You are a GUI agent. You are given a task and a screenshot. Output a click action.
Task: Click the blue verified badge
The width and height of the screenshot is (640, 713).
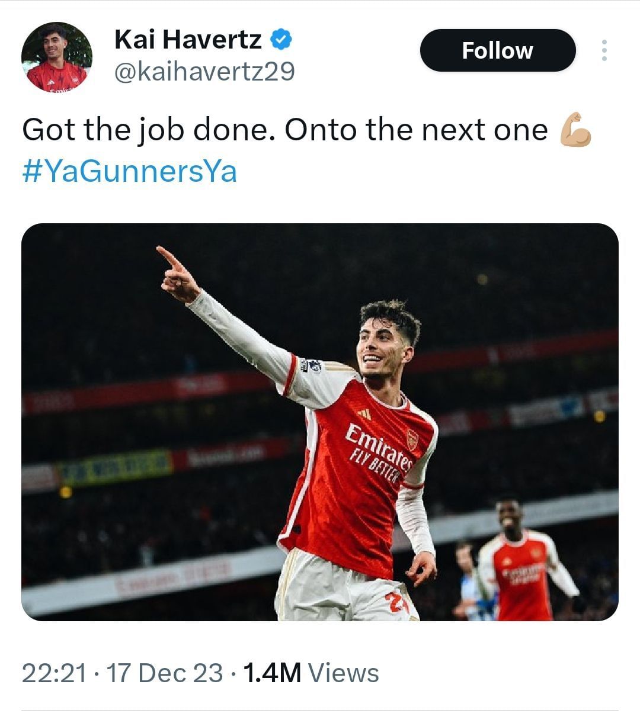pyautogui.click(x=281, y=40)
